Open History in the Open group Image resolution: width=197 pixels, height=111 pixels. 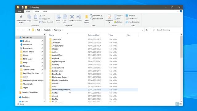[118, 22]
